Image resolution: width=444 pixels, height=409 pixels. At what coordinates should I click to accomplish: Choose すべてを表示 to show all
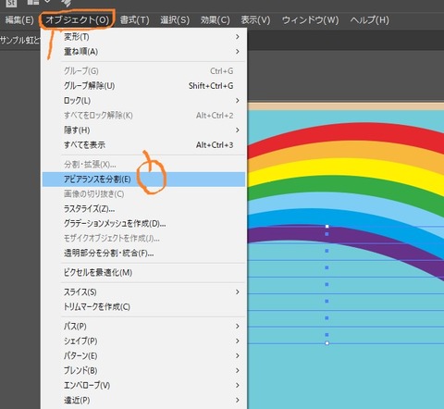tap(143, 145)
